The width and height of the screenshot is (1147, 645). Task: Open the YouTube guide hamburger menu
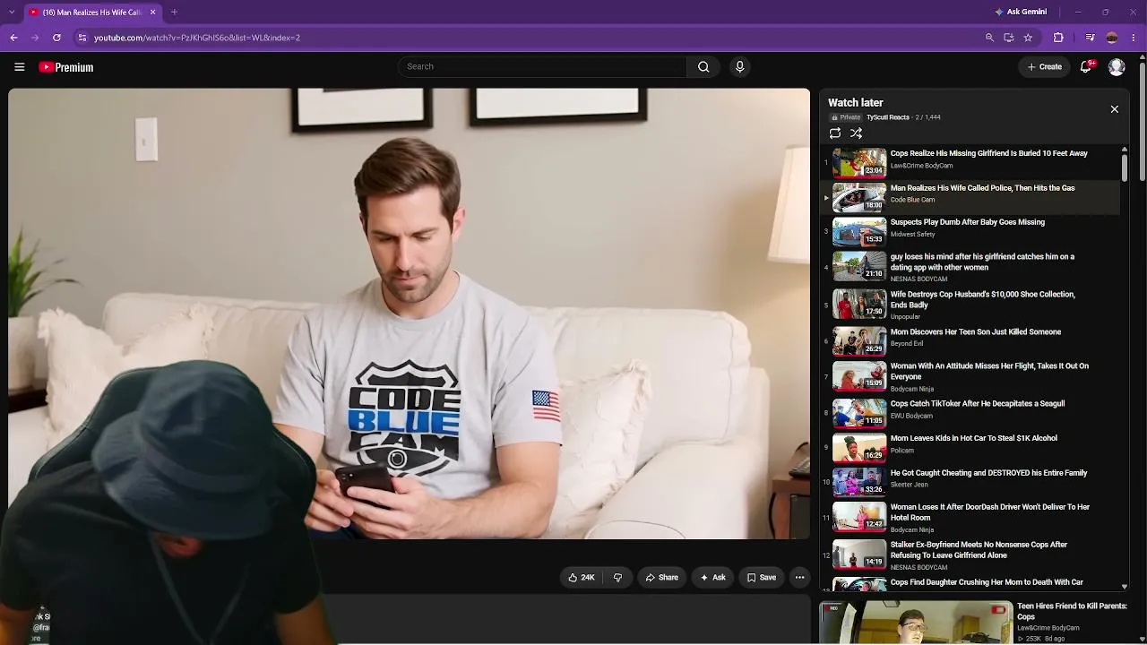19,67
